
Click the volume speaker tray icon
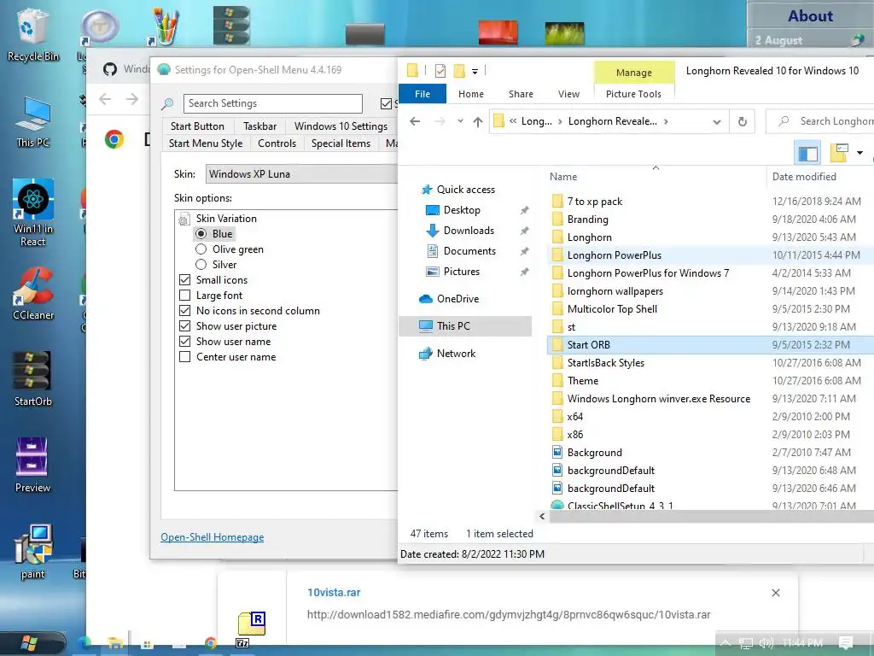766,643
